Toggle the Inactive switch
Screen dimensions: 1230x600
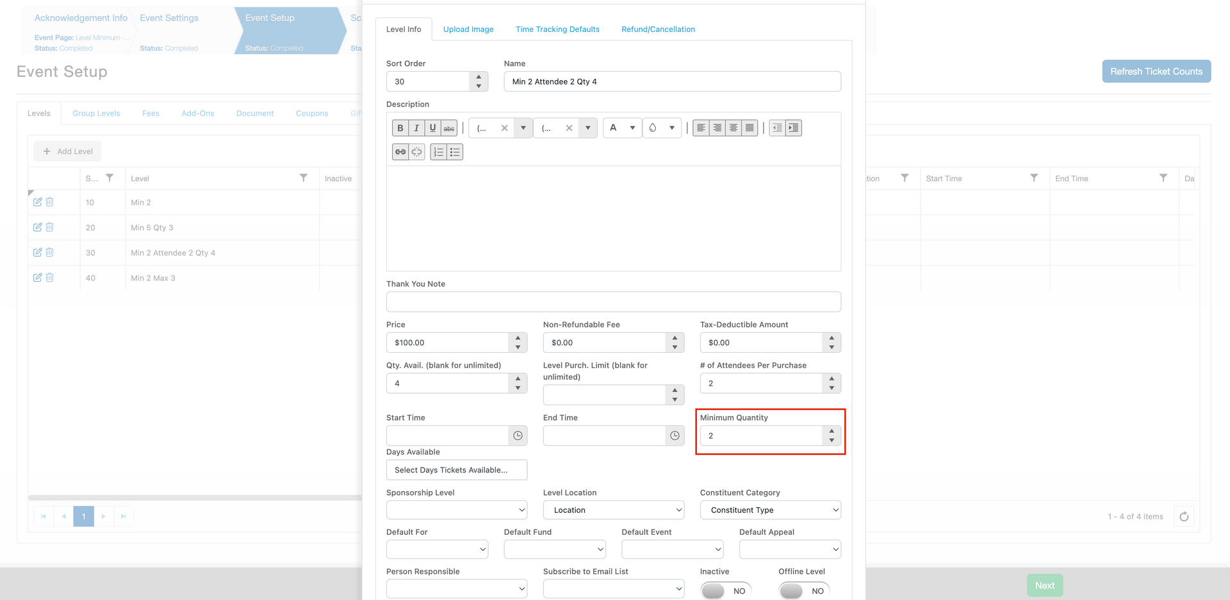tap(725, 590)
